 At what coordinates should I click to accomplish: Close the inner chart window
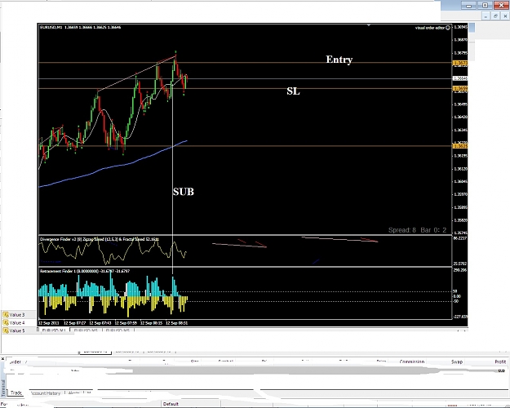click(x=505, y=16)
